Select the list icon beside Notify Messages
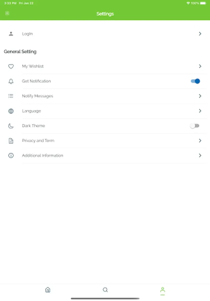Screen dimensions: 210x301 (x=11, y=96)
